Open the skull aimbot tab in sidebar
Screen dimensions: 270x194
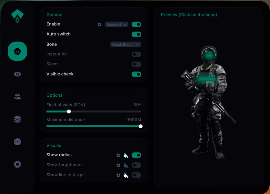[17, 51]
